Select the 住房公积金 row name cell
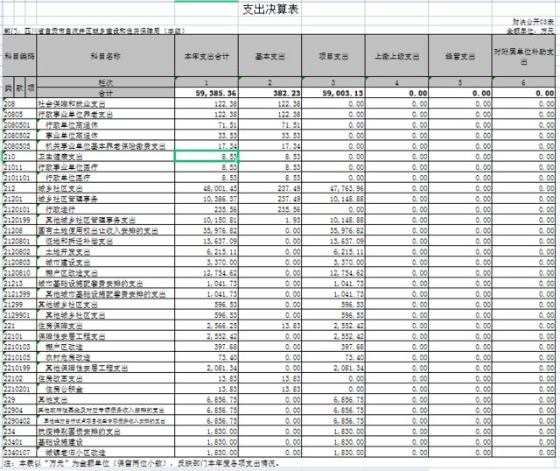Screen dimensions: 560x471 [x=106, y=389]
